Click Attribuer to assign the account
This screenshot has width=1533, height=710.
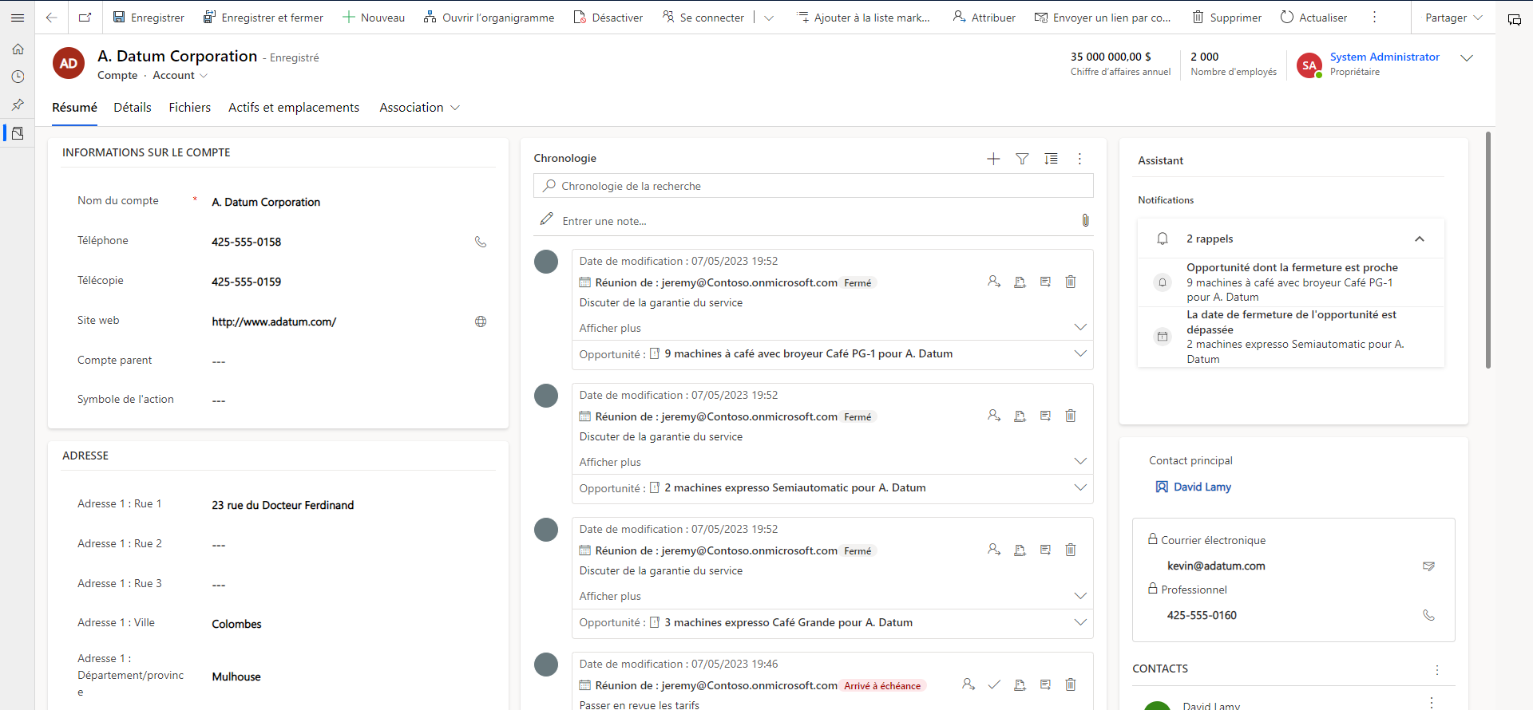[984, 18]
